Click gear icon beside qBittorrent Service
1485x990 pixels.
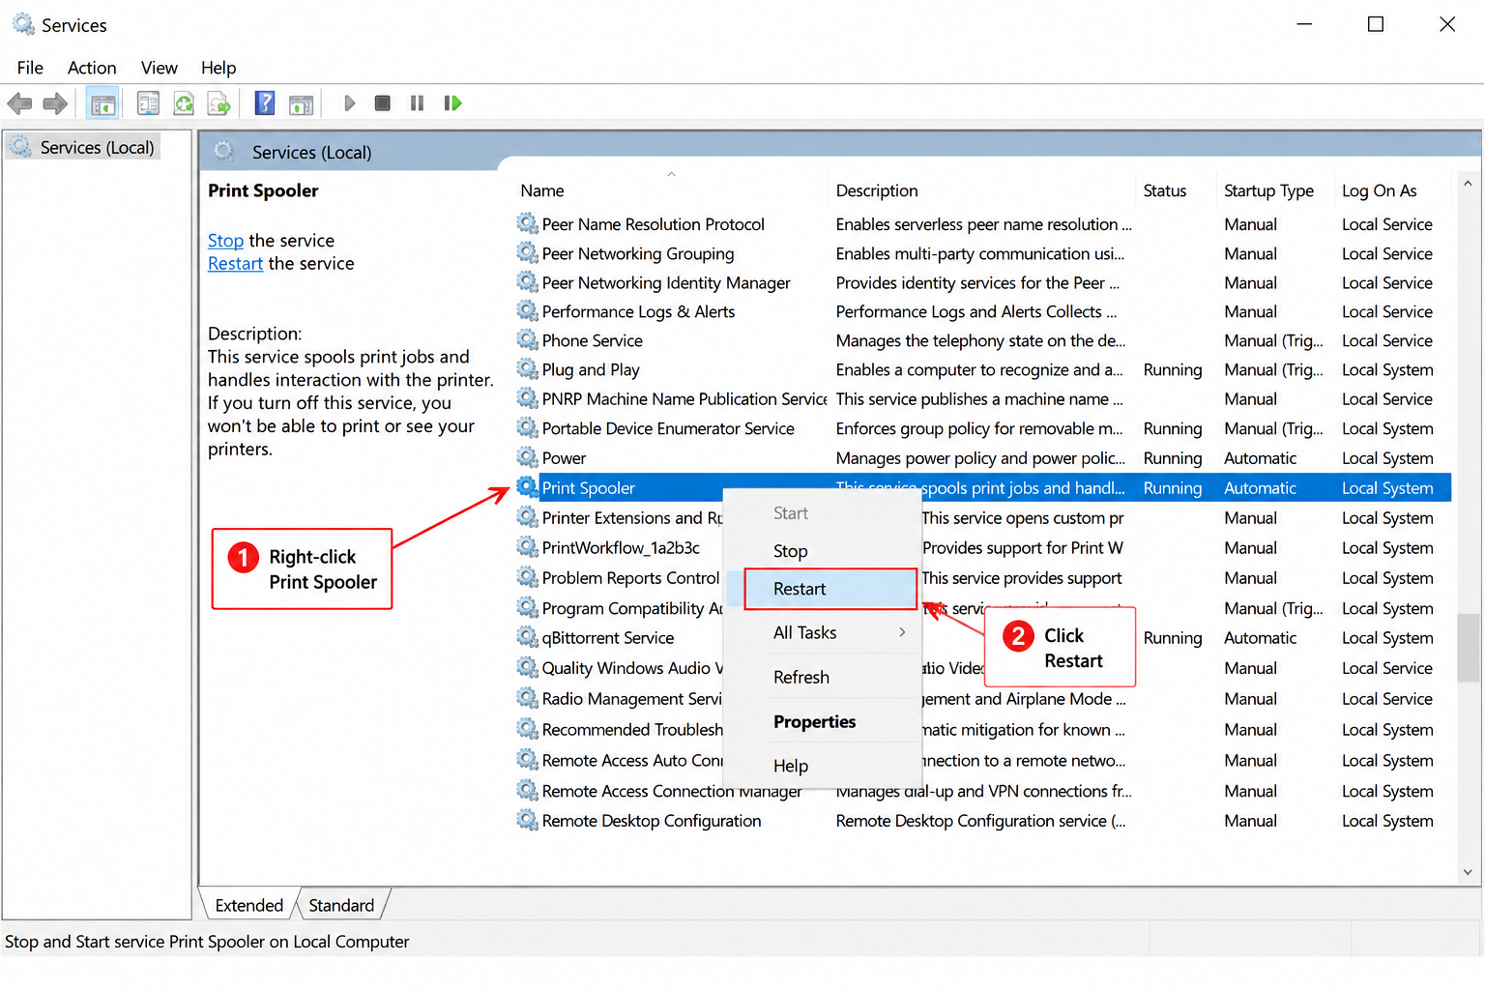527,637
